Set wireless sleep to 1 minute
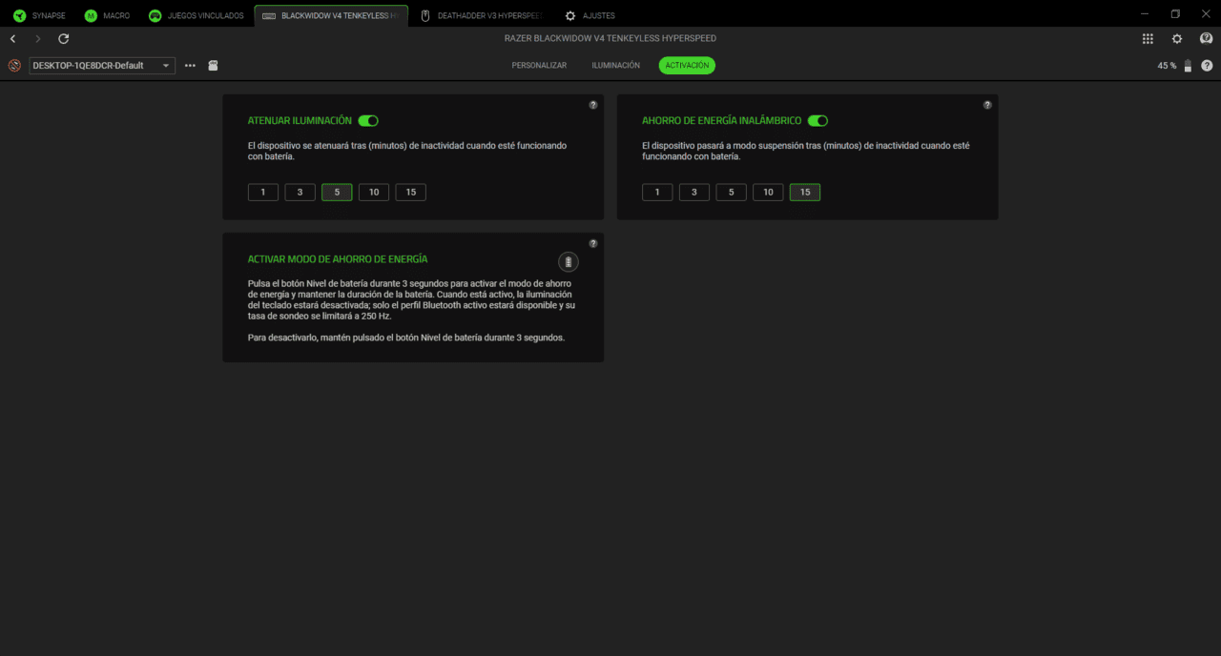 pos(657,193)
